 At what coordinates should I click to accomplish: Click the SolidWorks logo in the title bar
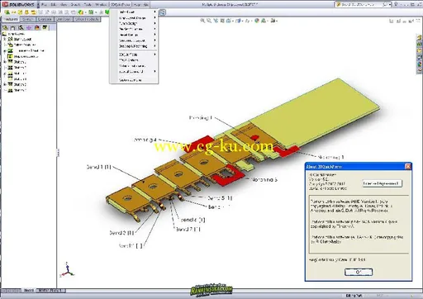[x=18, y=5]
